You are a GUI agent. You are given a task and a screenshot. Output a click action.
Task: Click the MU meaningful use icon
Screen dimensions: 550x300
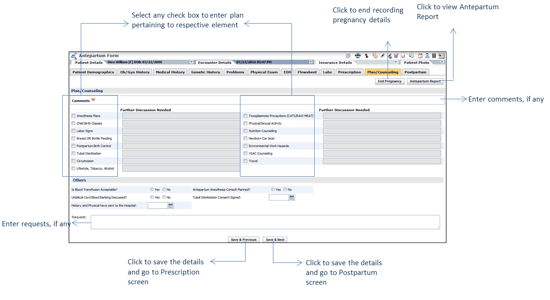(358, 56)
